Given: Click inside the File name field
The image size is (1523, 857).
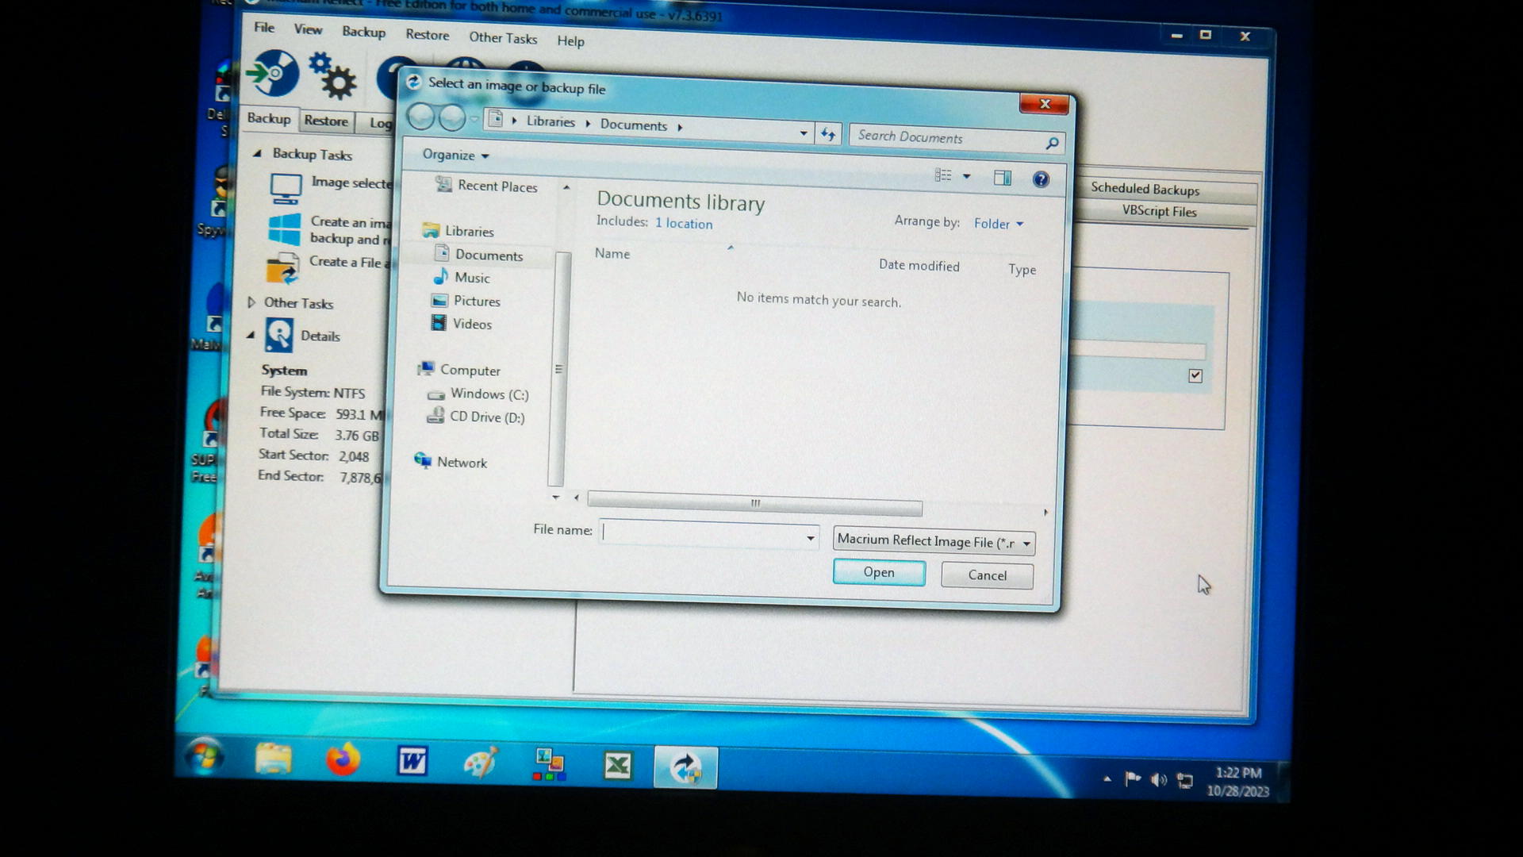Looking at the screenshot, I should (x=708, y=534).
